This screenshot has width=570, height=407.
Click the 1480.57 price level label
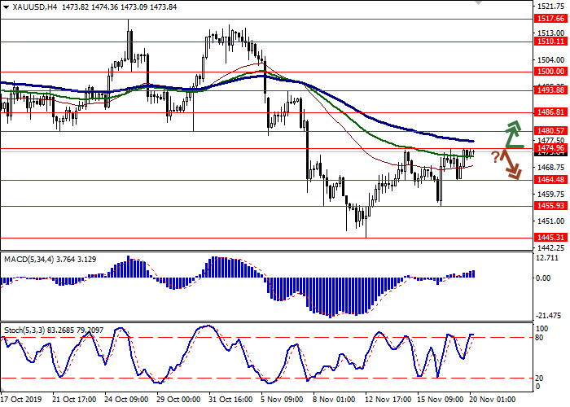point(546,130)
